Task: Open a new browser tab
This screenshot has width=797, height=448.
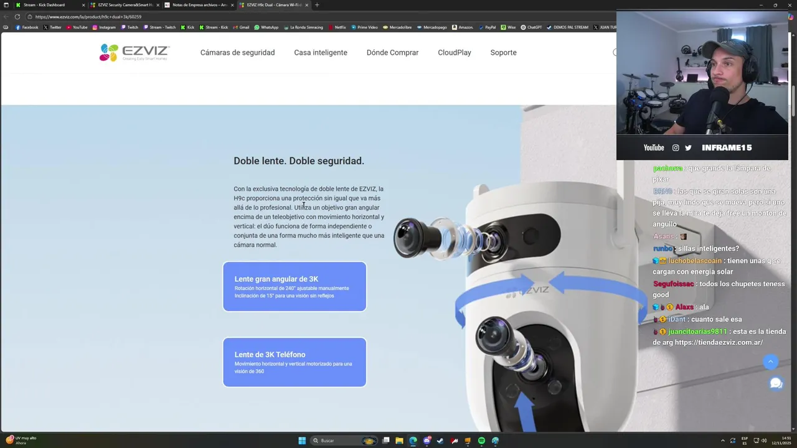Action: pos(317,5)
